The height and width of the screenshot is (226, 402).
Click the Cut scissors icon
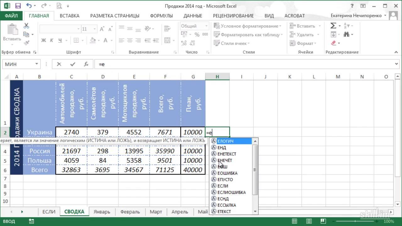coord(26,26)
